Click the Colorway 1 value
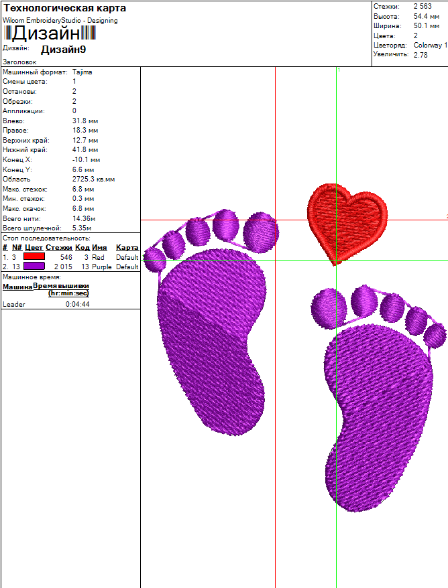 (x=430, y=45)
